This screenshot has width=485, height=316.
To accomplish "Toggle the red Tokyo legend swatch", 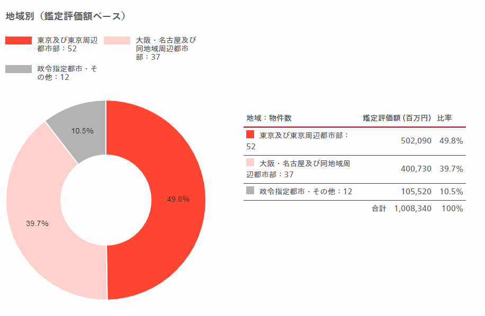I will pos(19,41).
